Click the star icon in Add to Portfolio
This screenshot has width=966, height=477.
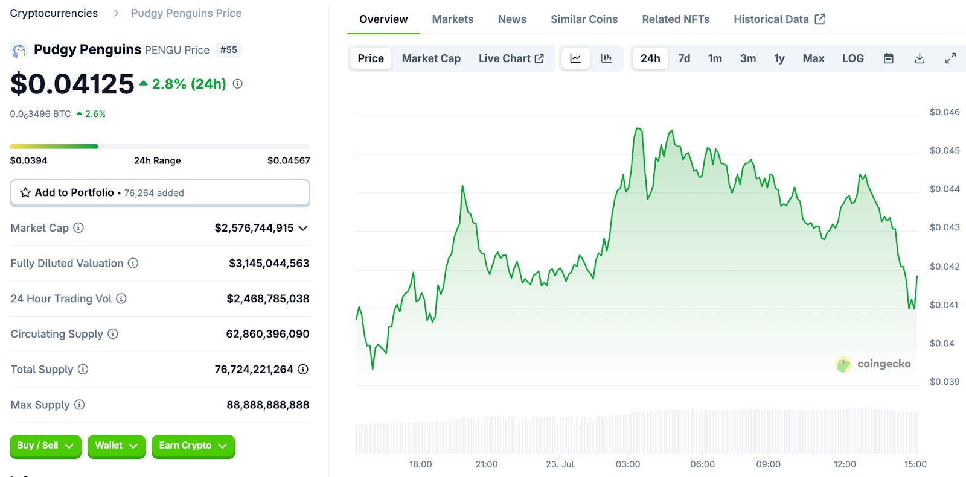pyautogui.click(x=25, y=192)
